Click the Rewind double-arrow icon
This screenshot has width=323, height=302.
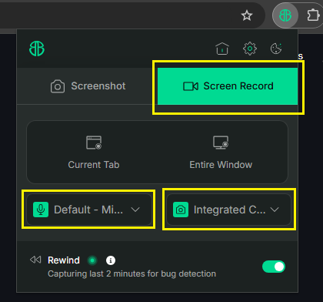(x=35, y=260)
